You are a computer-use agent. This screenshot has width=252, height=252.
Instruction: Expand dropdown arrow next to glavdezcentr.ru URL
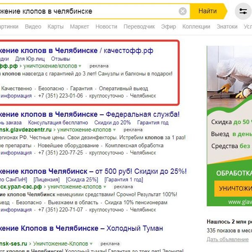(114, 130)
